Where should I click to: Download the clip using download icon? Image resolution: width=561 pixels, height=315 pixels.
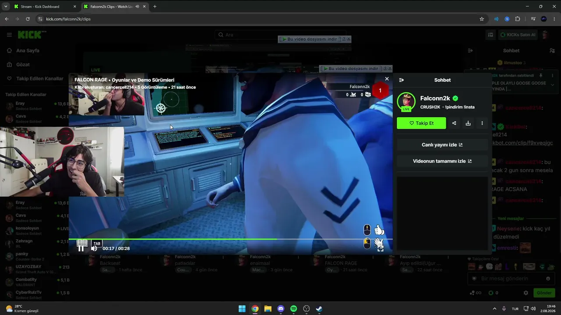(468, 123)
